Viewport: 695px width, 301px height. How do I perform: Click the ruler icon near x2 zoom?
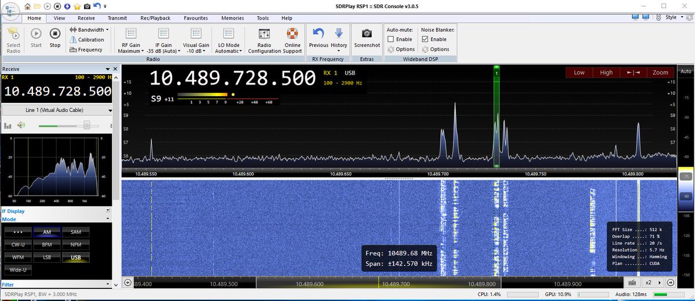[632, 282]
